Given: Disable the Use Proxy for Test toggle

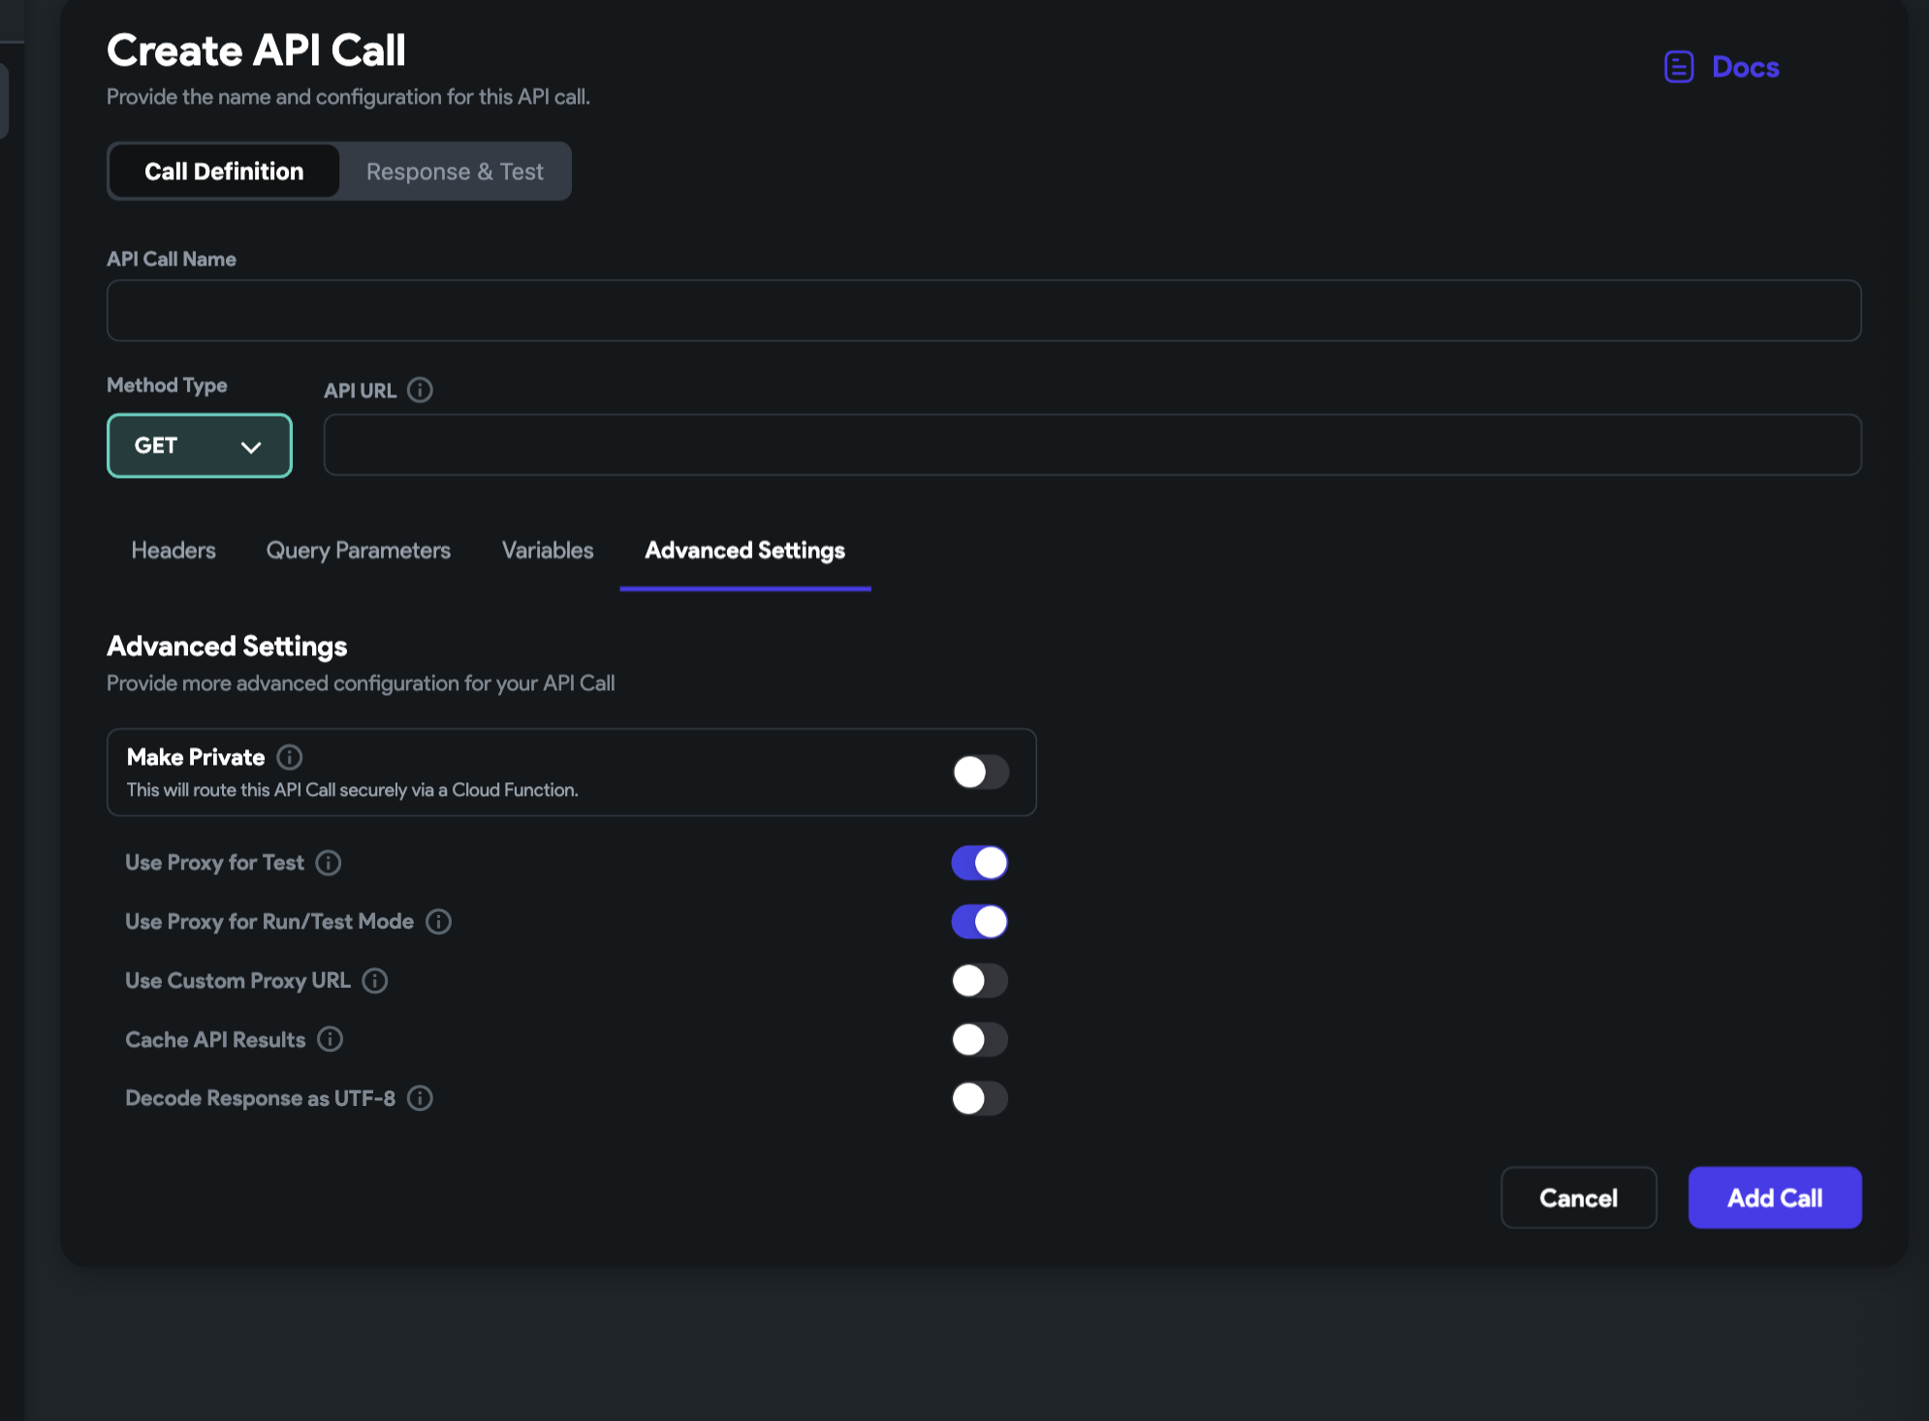Looking at the screenshot, I should coord(980,863).
